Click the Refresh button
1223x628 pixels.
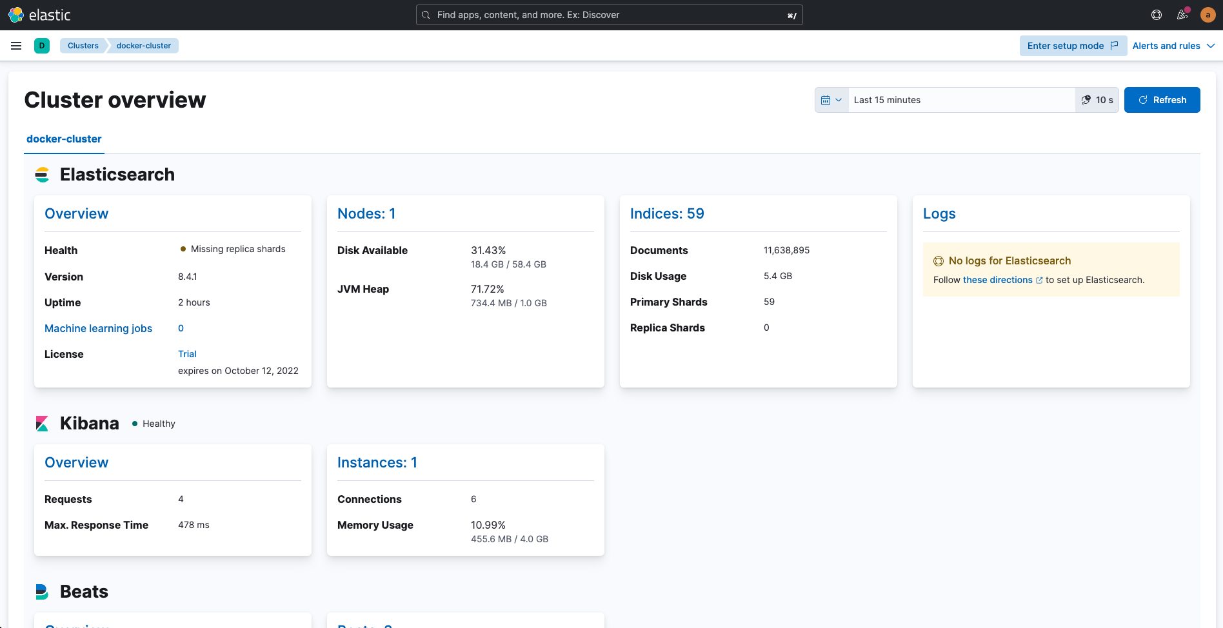pyautogui.click(x=1162, y=100)
